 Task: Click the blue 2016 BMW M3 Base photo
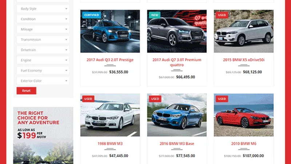coord(177,115)
